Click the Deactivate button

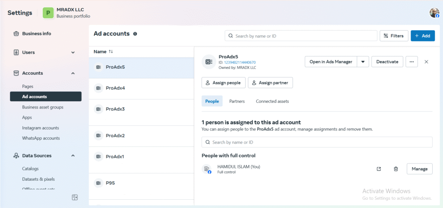[x=387, y=62]
